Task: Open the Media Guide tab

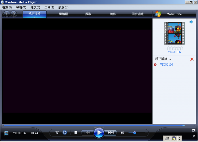Action: (174, 14)
